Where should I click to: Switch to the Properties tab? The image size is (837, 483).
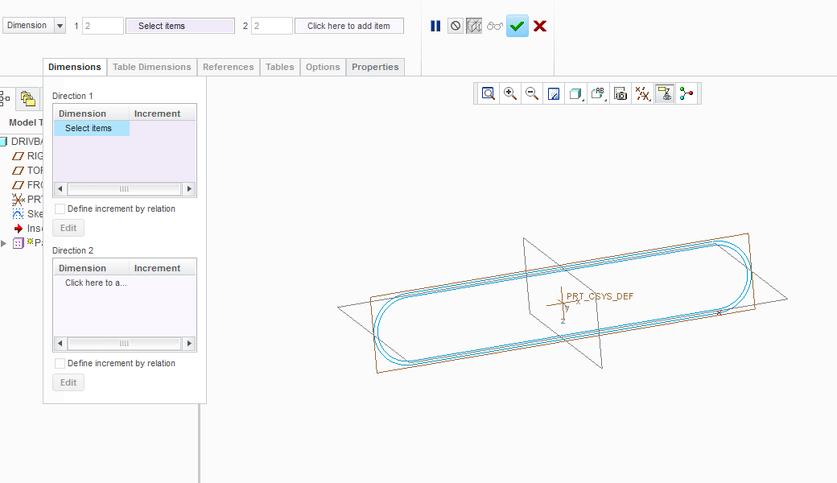tap(375, 67)
